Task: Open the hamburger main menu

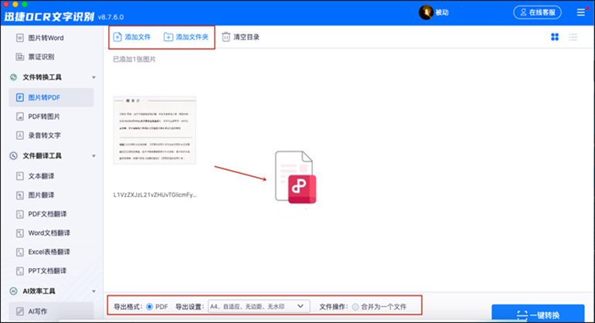Action: pyautogui.click(x=581, y=12)
